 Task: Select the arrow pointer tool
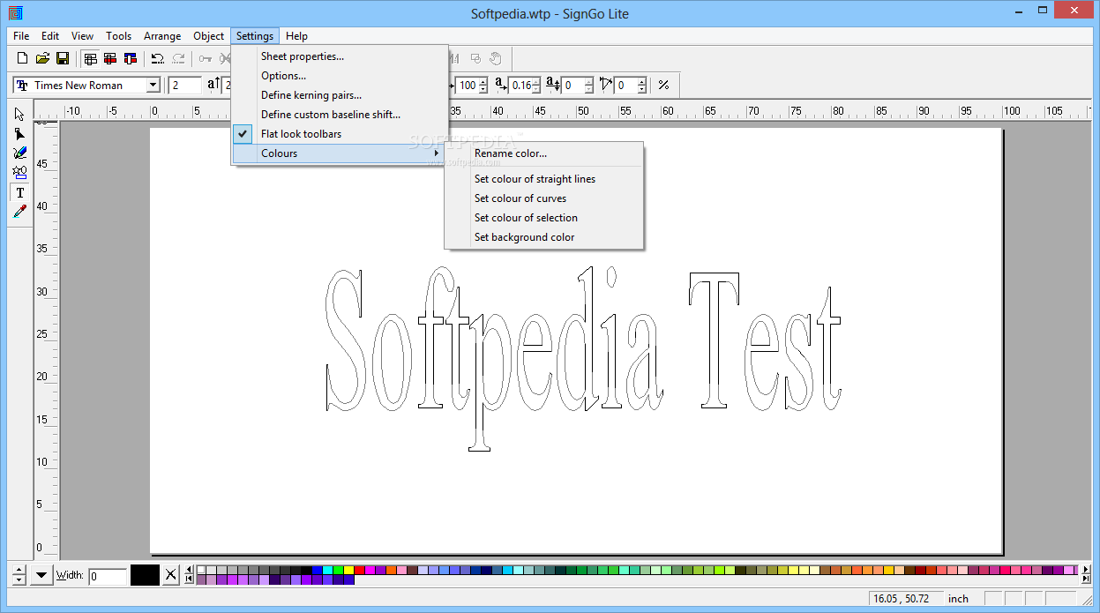coord(19,114)
